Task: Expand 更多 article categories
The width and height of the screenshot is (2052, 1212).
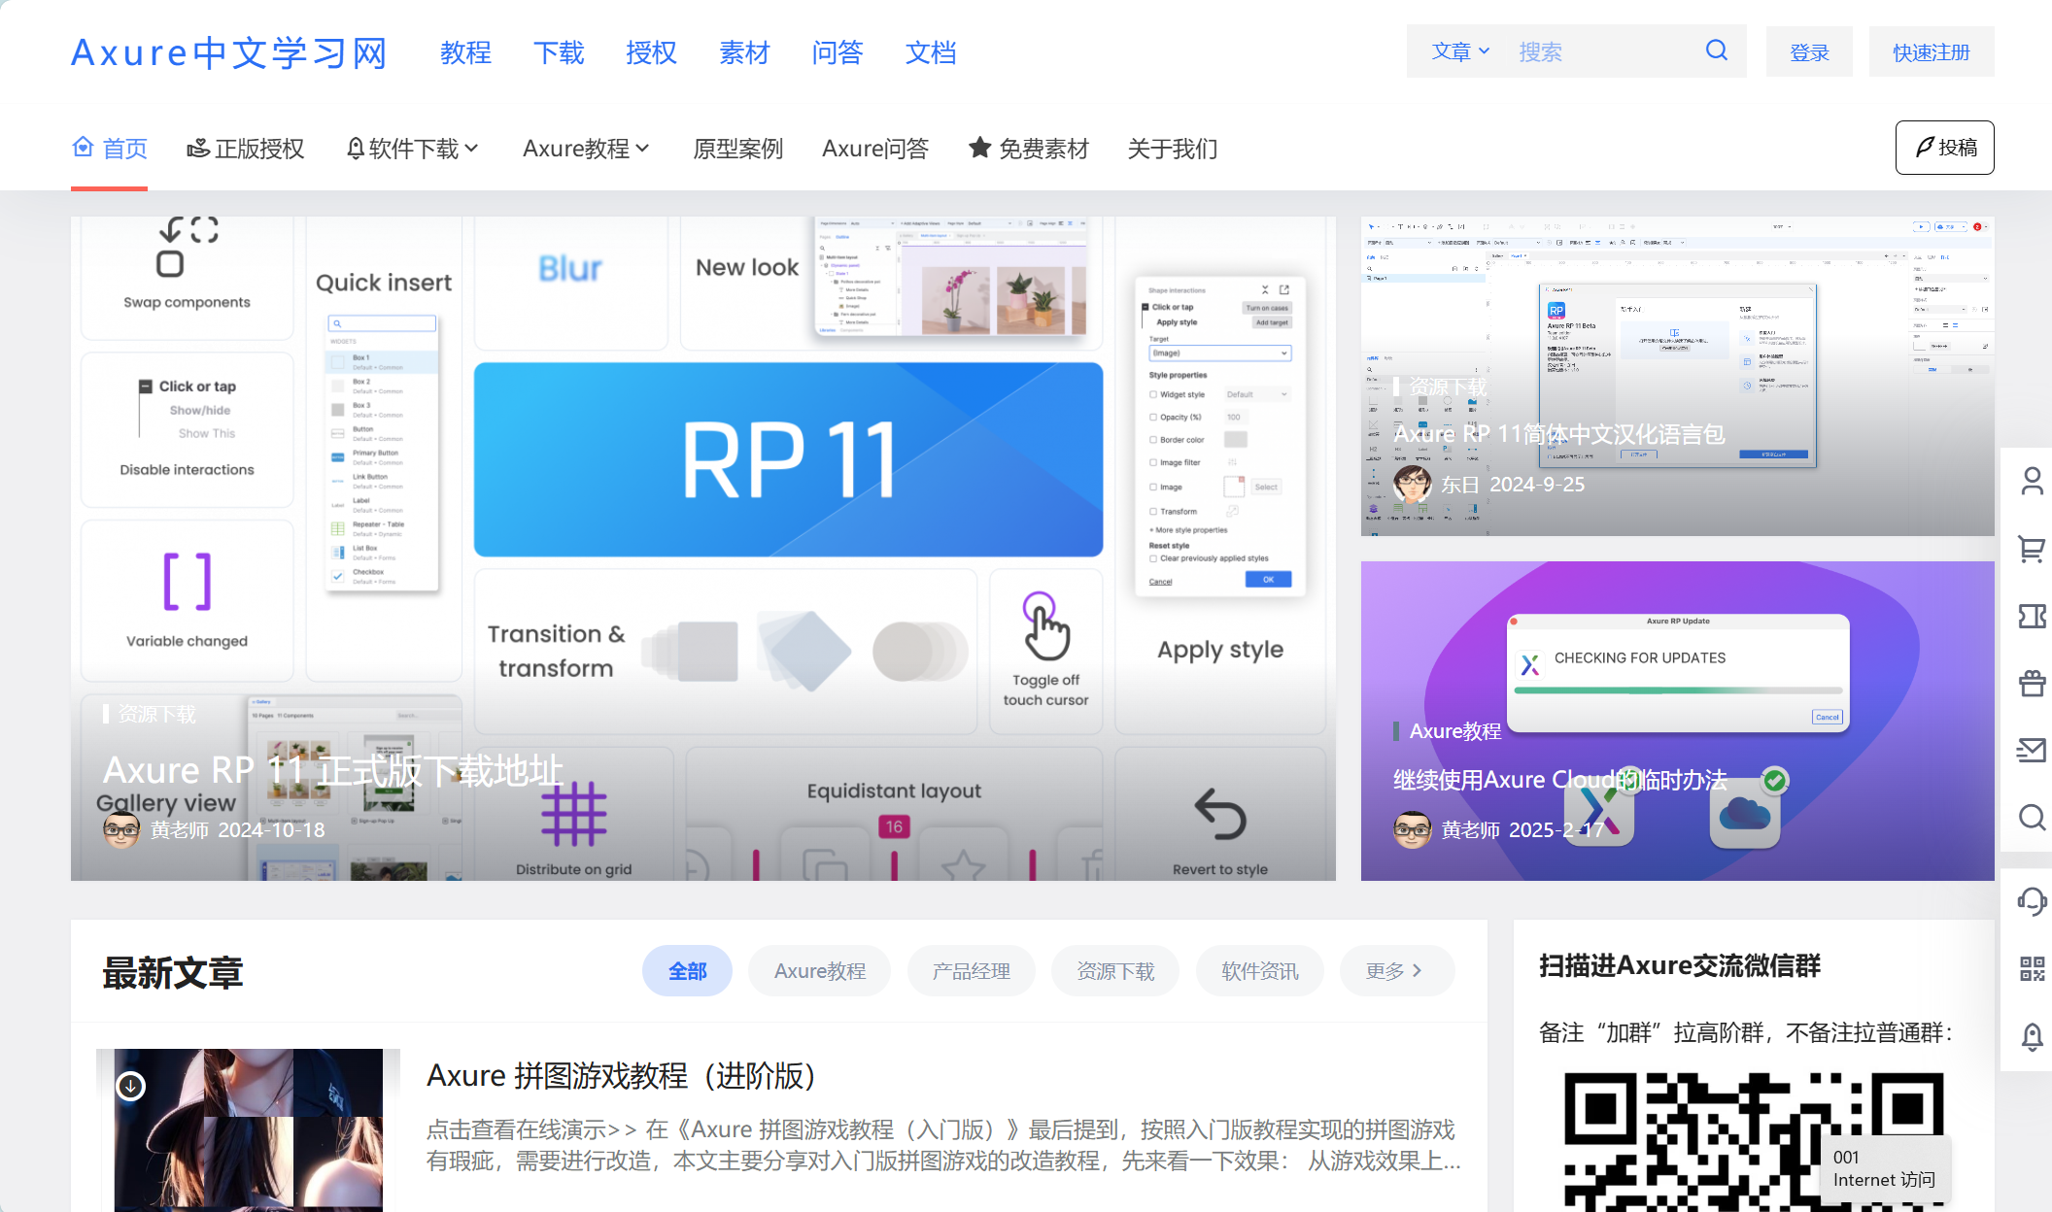Action: (x=1395, y=970)
